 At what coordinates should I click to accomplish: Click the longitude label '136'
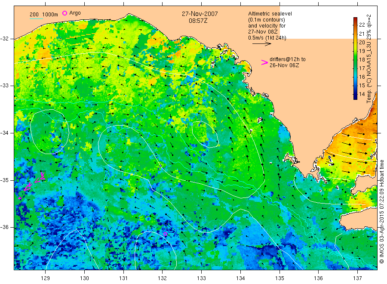(x=318, y=278)
